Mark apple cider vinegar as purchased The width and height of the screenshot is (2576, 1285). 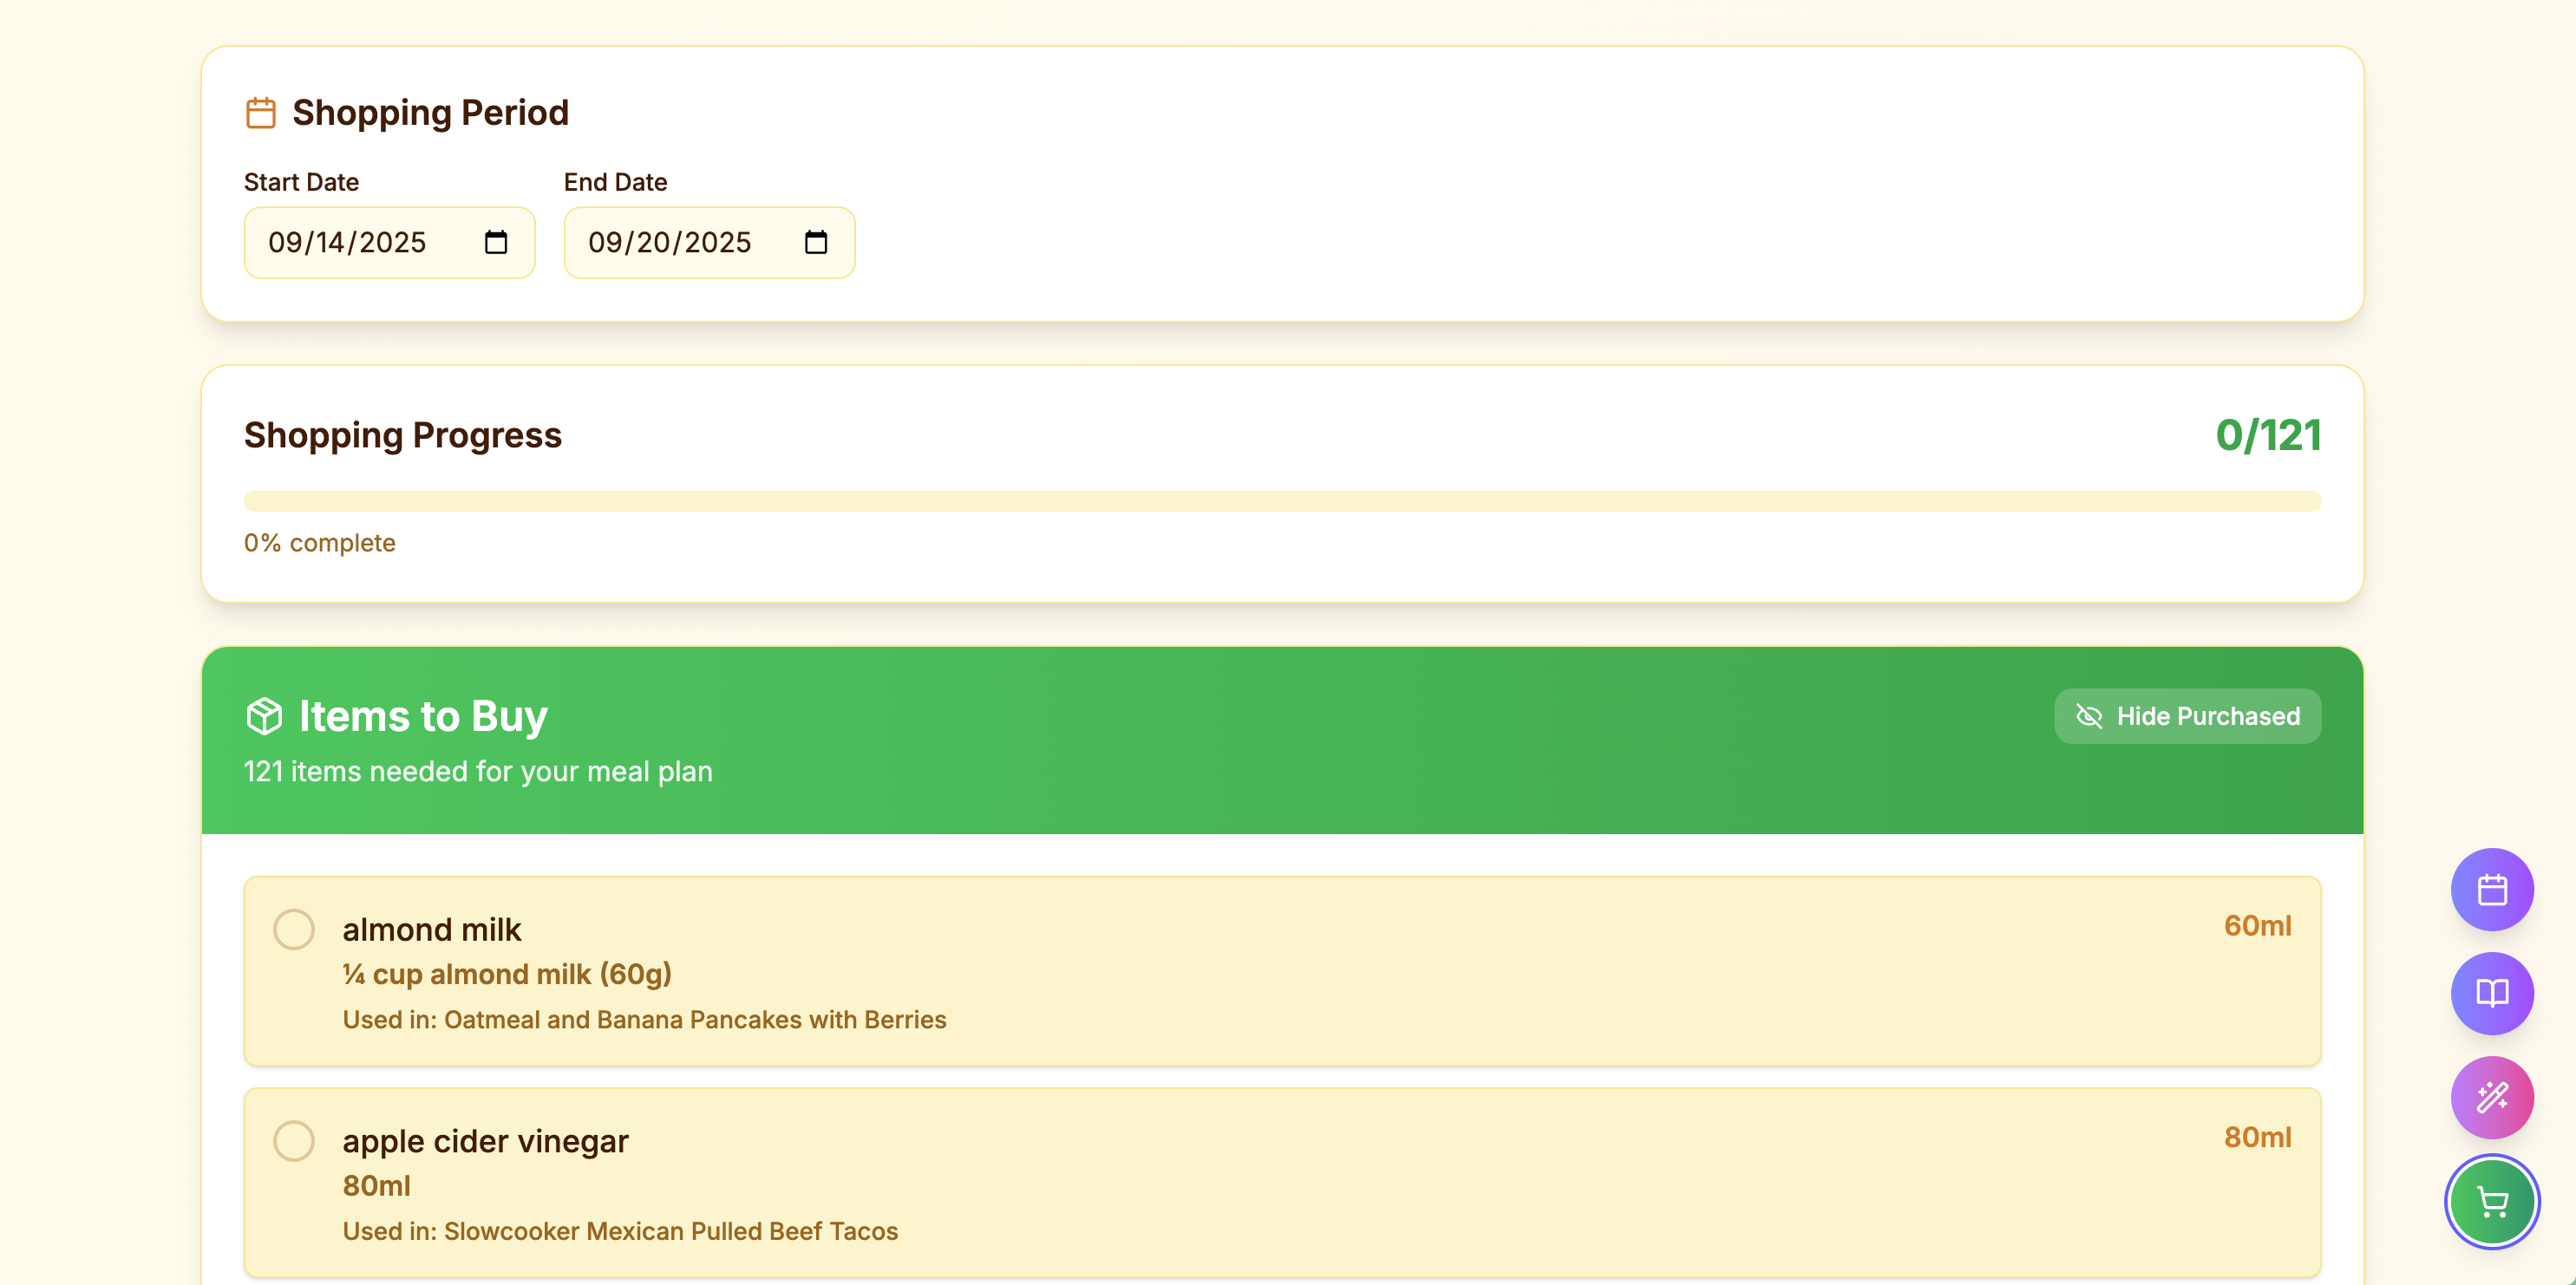[x=294, y=1140]
